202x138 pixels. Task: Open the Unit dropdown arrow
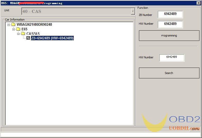133,11
